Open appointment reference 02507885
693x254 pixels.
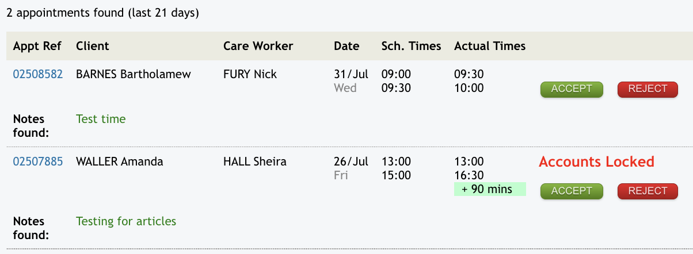38,161
